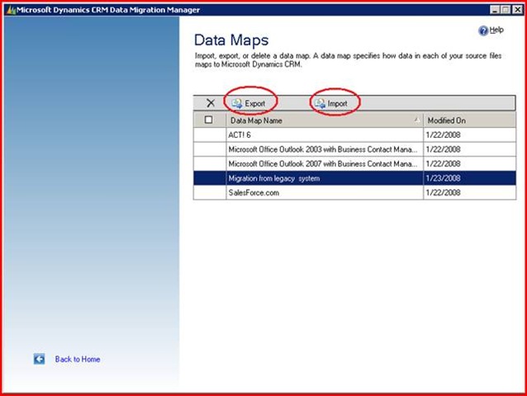Open Help via the question mark icon

tap(483, 31)
